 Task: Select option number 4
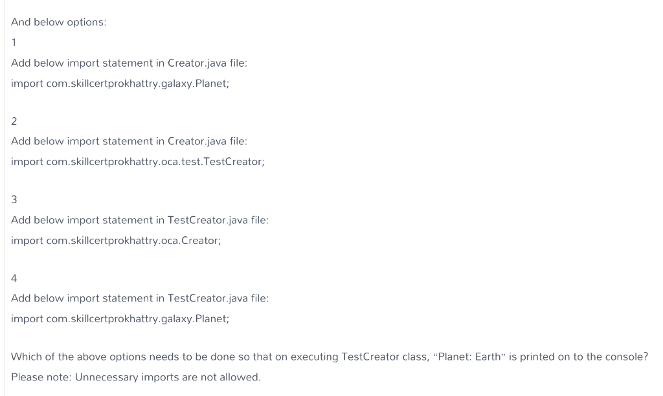pos(14,278)
